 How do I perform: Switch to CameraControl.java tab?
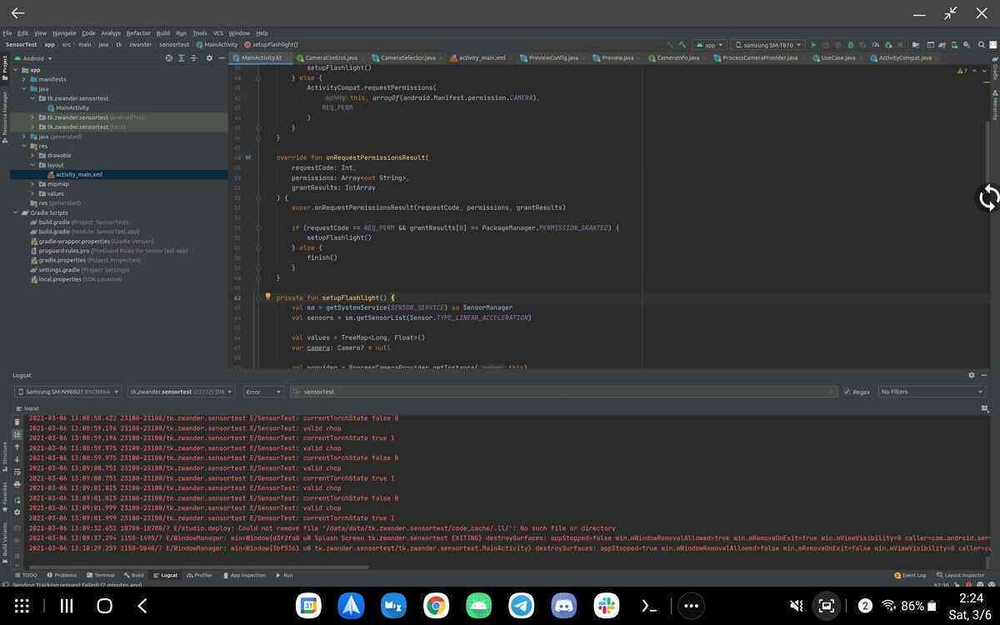[331, 58]
